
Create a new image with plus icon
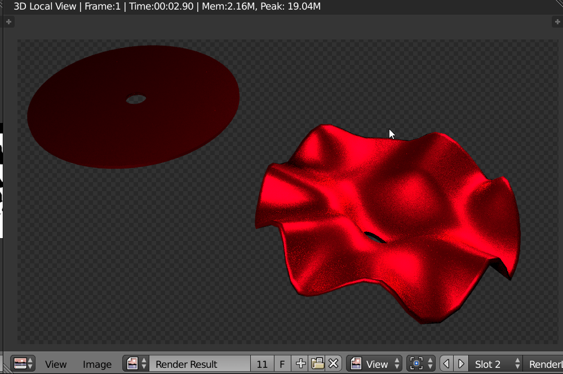(300, 364)
